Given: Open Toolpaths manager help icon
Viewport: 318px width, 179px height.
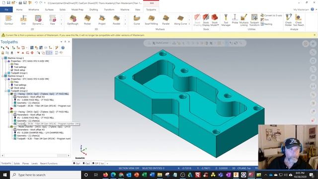Looking at the screenshot, I should [63, 48].
